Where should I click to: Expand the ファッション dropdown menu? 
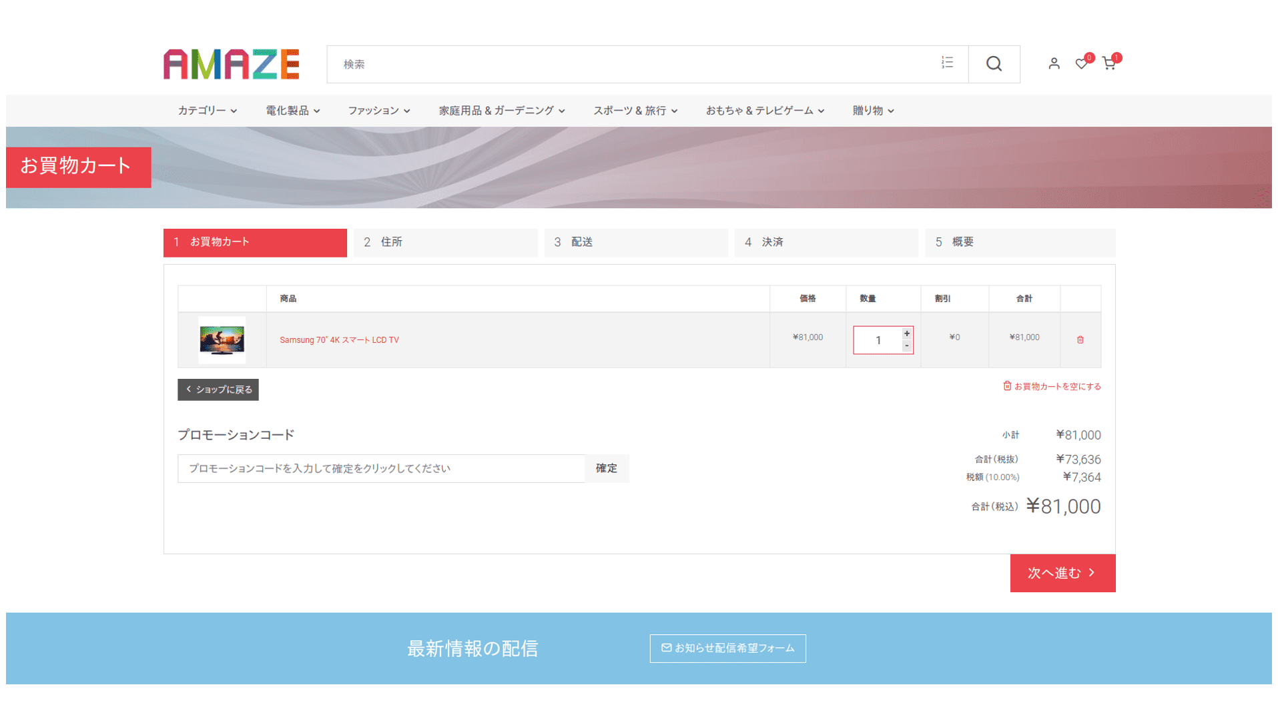point(379,111)
